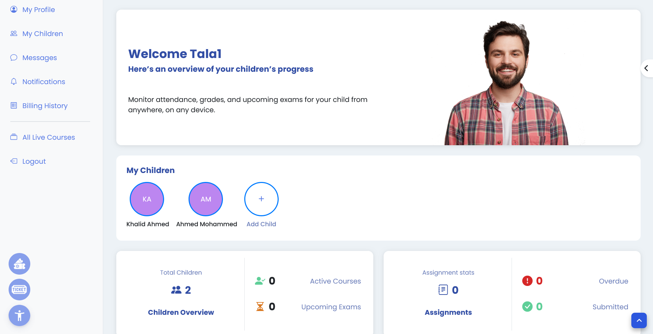The width and height of the screenshot is (653, 334).
Task: Open the TICKET support widget
Action: tap(19, 289)
